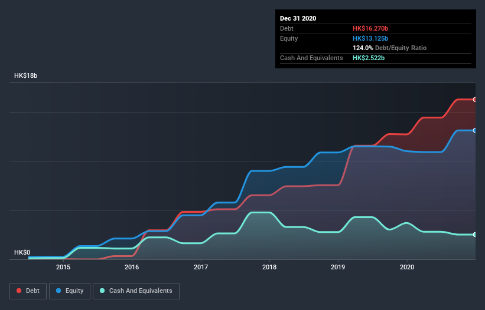The height and width of the screenshot is (310, 485).
Task: Click the HK$13.125b equity value
Action: pyautogui.click(x=370, y=38)
